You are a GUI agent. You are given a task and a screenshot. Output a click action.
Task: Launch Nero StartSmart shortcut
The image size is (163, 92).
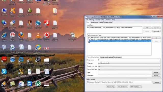(12, 37)
